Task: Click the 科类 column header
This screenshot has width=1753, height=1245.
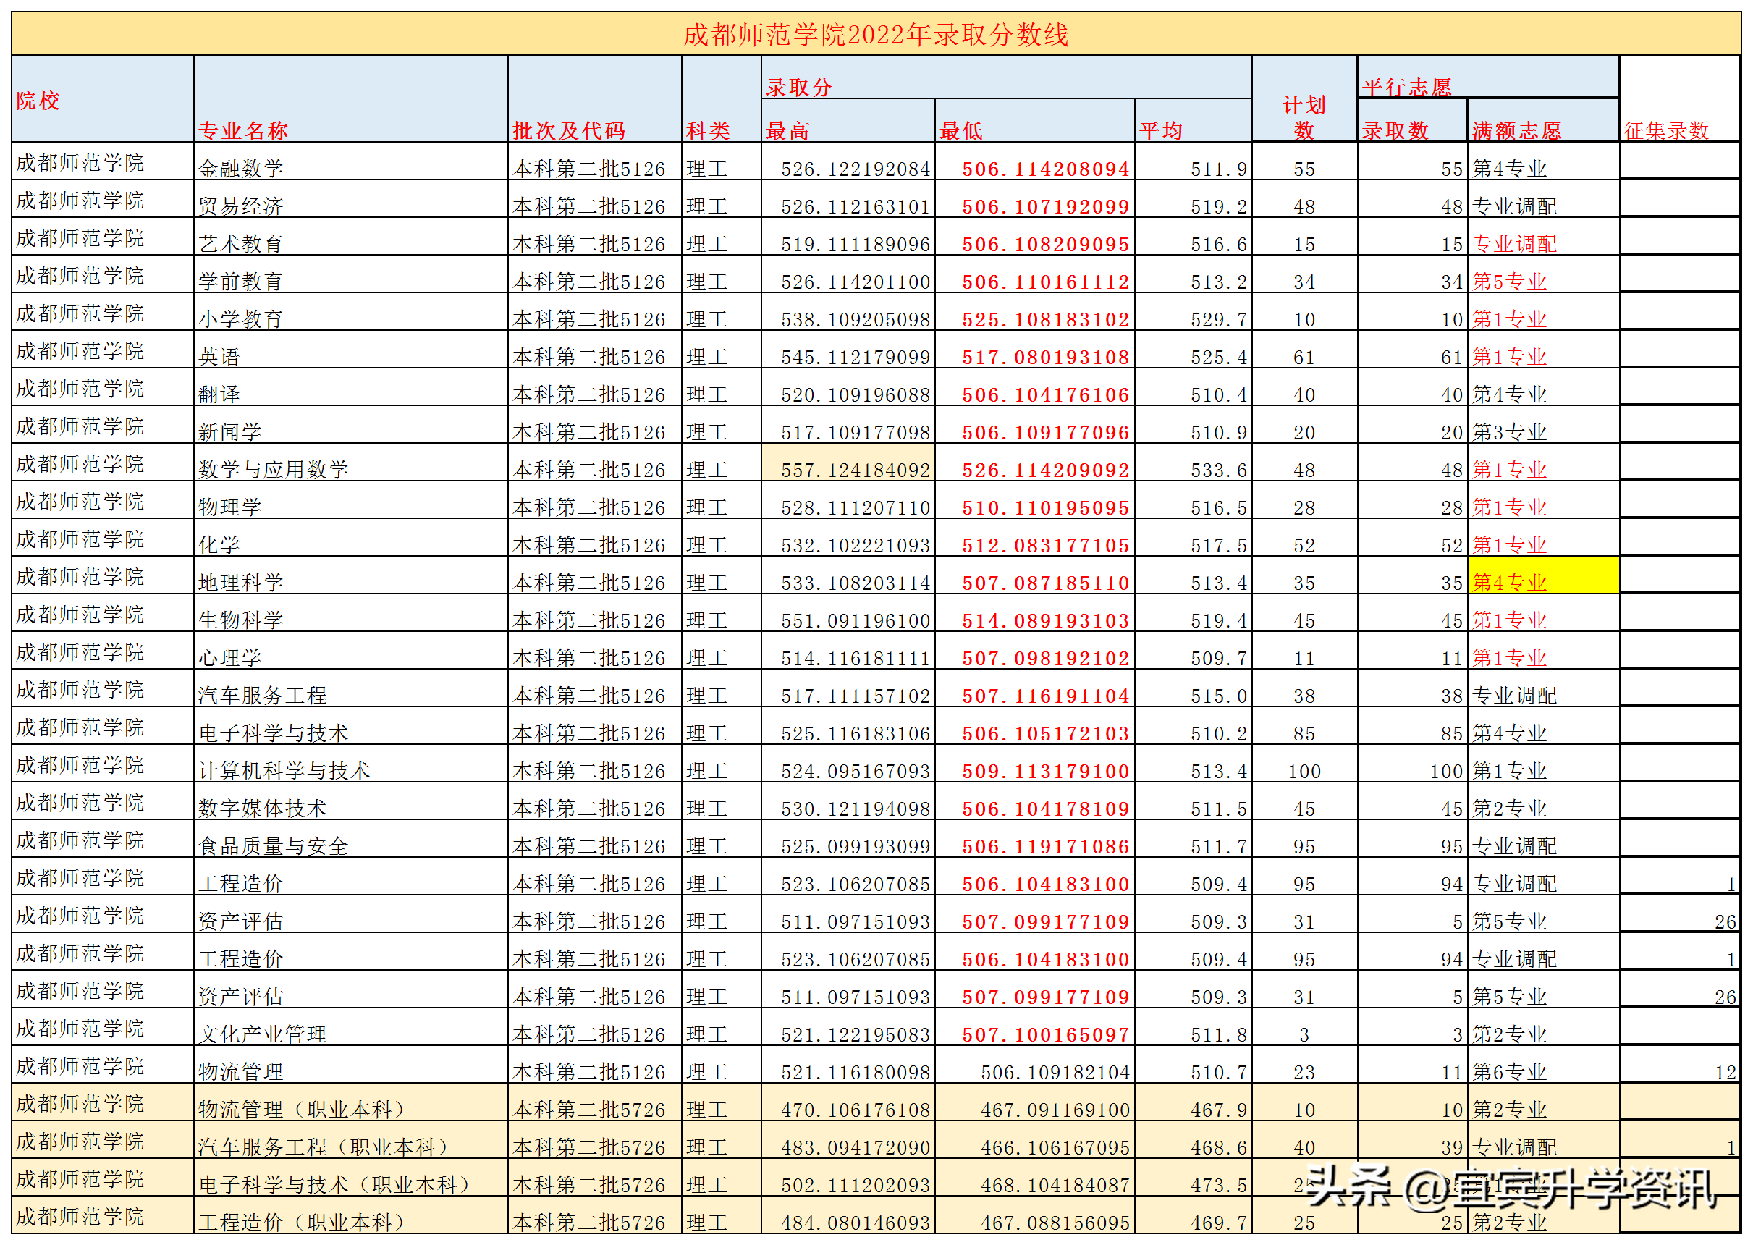Action: (709, 130)
